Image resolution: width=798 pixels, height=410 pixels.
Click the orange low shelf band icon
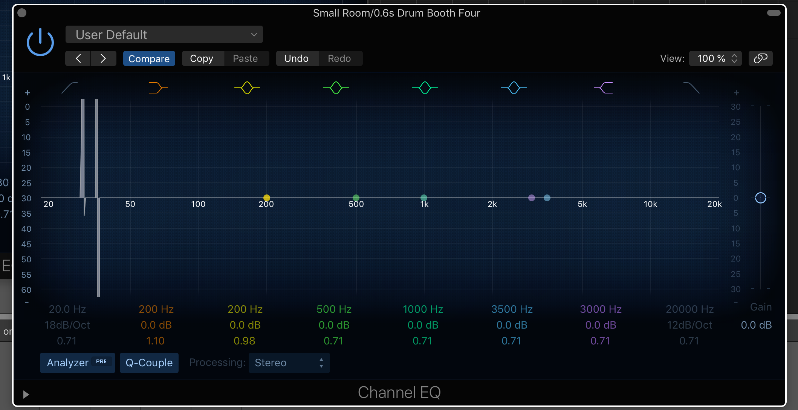(x=158, y=88)
